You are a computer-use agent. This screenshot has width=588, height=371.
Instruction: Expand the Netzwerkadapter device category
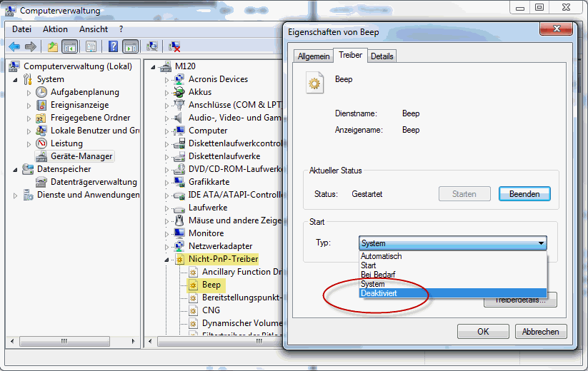pyautogui.click(x=167, y=246)
